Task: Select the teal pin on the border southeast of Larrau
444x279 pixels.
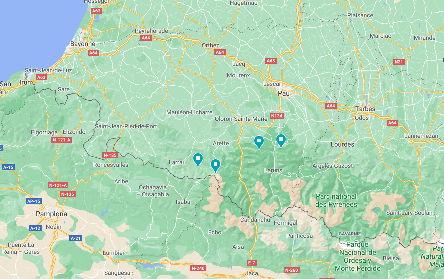Action: (215, 165)
